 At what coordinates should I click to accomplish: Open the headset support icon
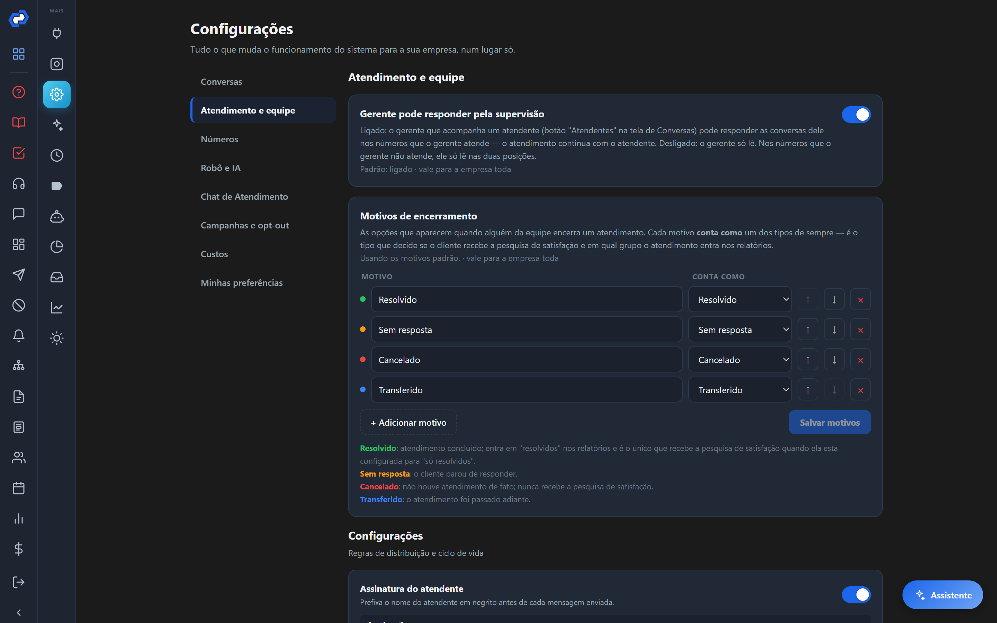point(19,183)
